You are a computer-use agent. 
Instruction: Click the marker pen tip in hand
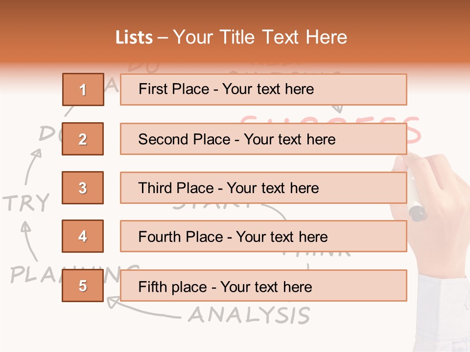[x=418, y=213]
